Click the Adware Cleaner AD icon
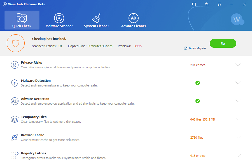The width and height of the screenshot is (252, 166). [x=134, y=18]
